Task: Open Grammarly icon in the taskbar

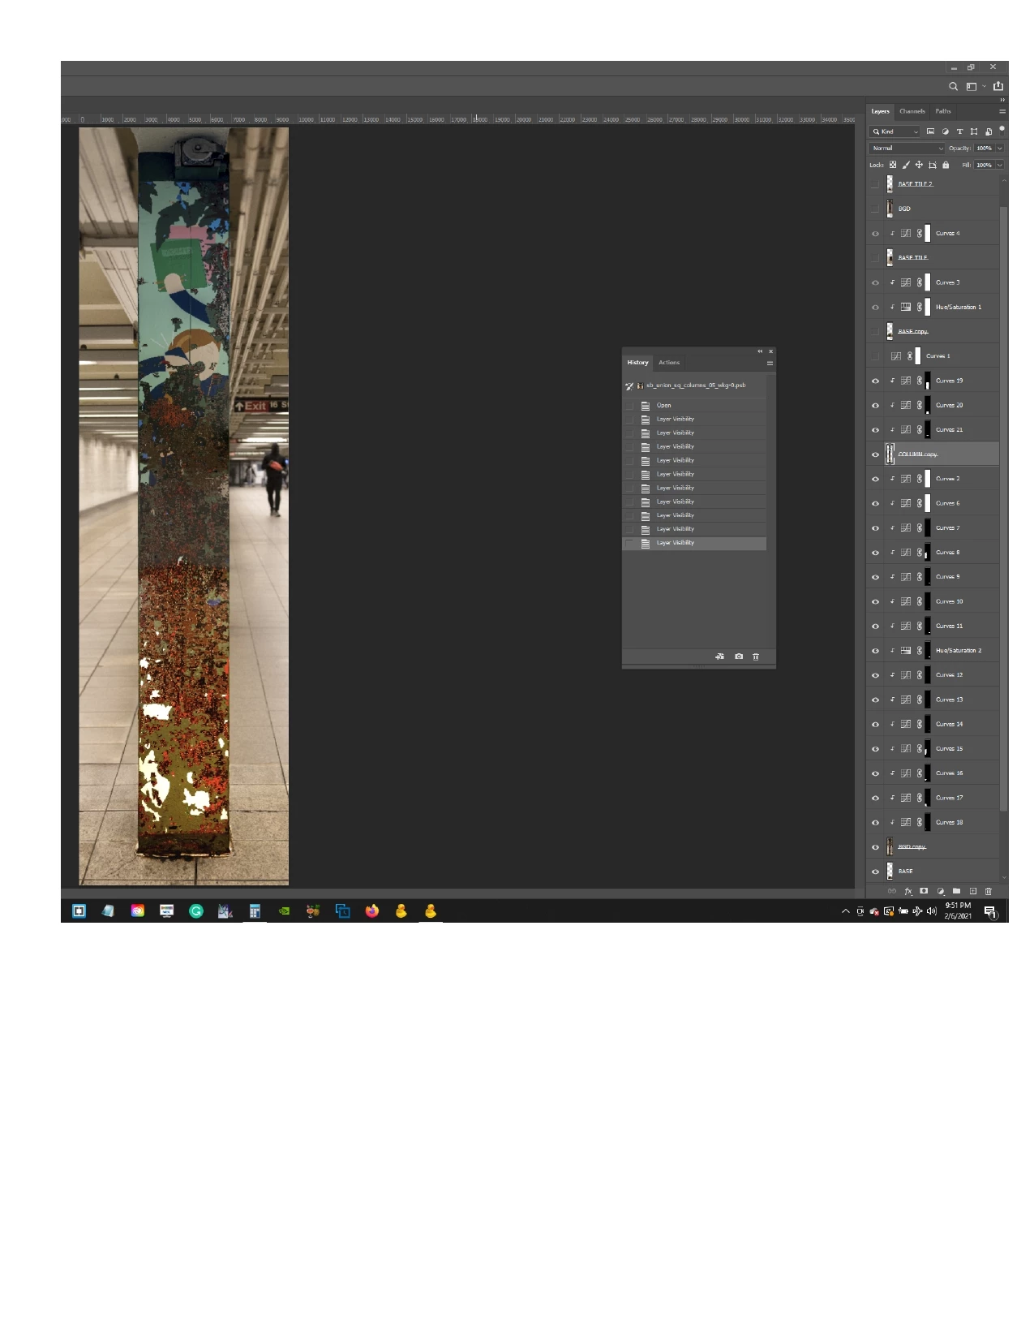Action: click(196, 911)
